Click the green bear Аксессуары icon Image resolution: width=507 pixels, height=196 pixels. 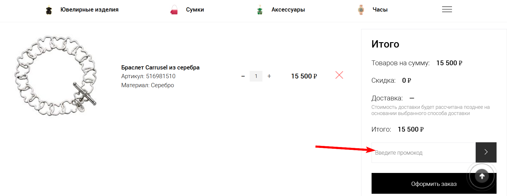coord(260,9)
